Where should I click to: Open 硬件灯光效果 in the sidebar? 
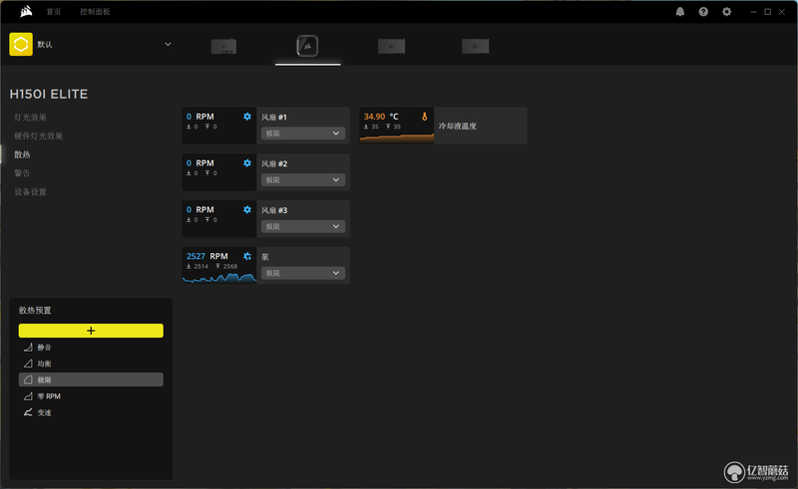click(38, 135)
